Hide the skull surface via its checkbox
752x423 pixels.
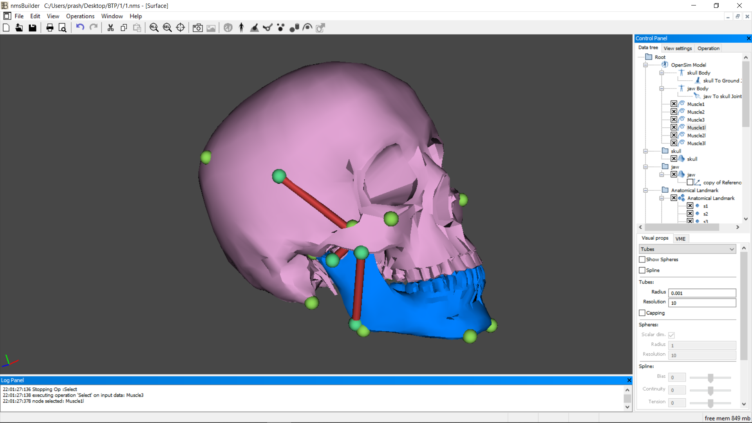point(674,159)
